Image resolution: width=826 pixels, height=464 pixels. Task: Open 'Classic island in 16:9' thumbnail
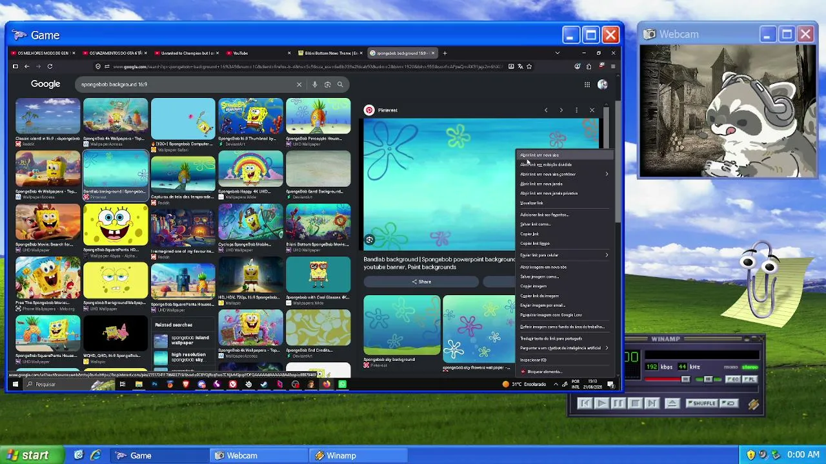(48, 116)
